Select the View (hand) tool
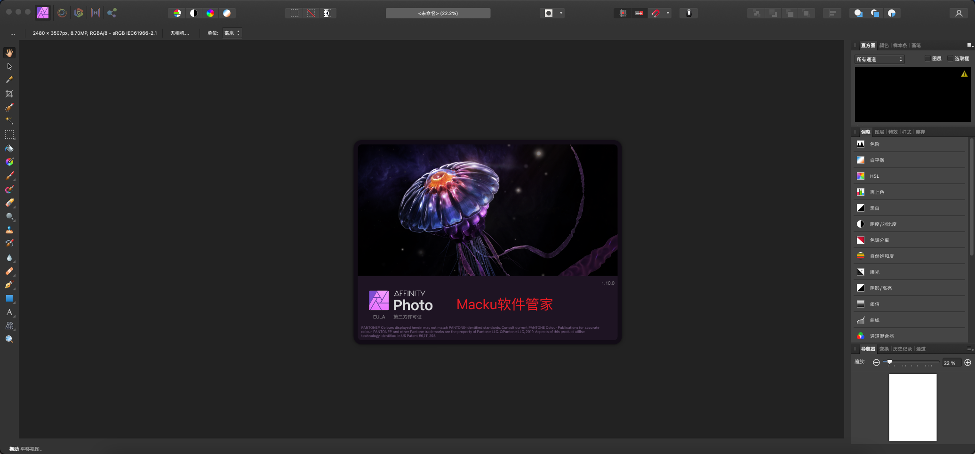 (x=9, y=53)
